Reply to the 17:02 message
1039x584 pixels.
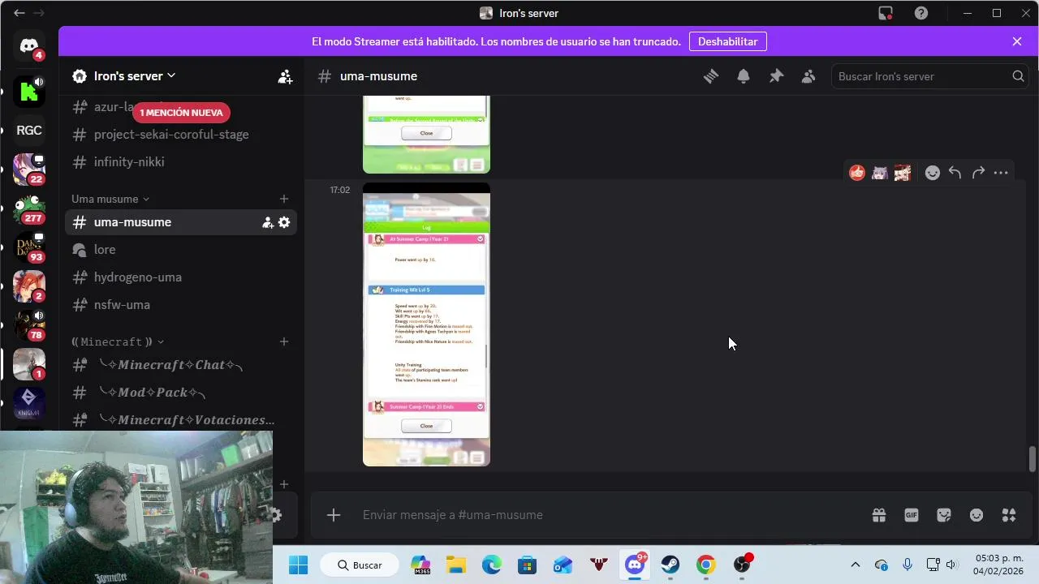tap(955, 173)
